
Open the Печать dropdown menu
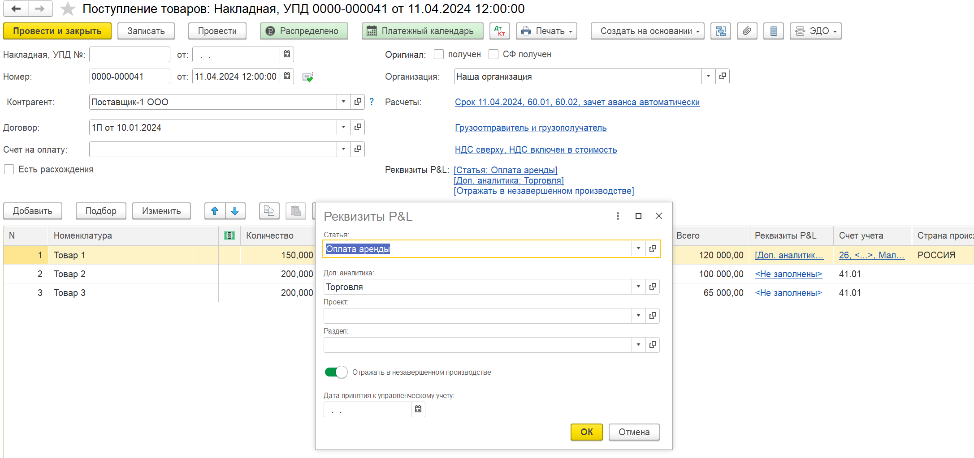546,31
